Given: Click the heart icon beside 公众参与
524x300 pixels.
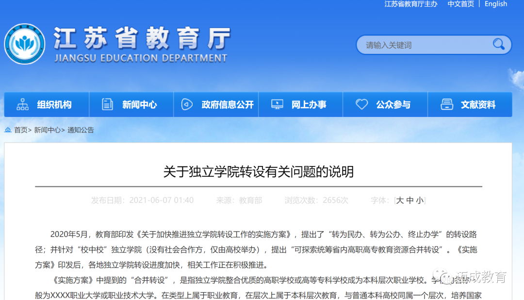Looking at the screenshot, I should point(362,104).
